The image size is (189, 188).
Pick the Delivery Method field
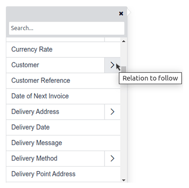(55, 158)
